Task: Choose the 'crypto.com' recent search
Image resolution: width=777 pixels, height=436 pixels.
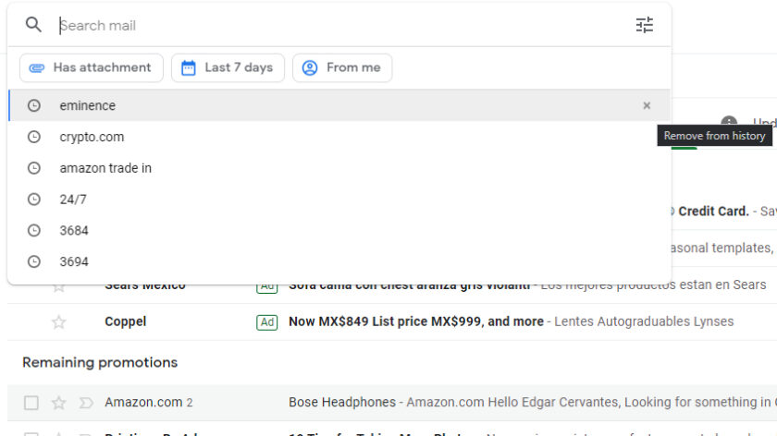Action: pyautogui.click(x=92, y=137)
